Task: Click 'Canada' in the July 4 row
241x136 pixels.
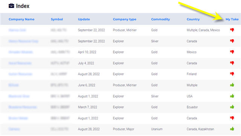Action: (x=192, y=63)
